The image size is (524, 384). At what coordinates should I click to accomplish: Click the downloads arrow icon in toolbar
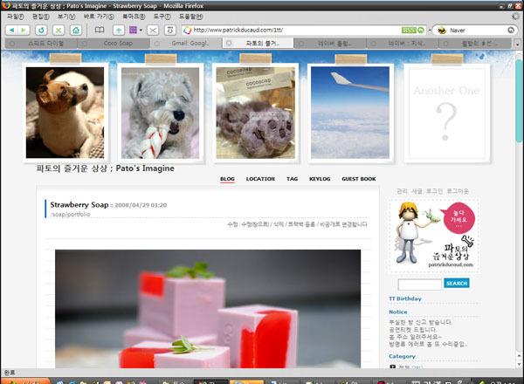(x=170, y=30)
